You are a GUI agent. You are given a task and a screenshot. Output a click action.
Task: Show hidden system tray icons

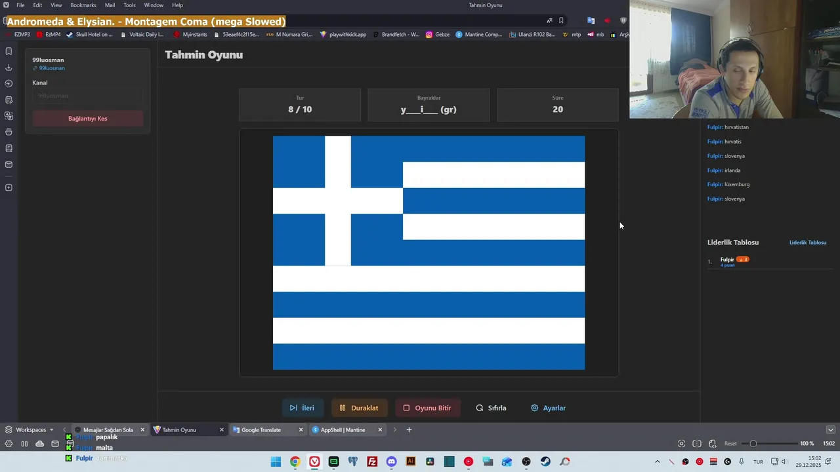click(657, 462)
